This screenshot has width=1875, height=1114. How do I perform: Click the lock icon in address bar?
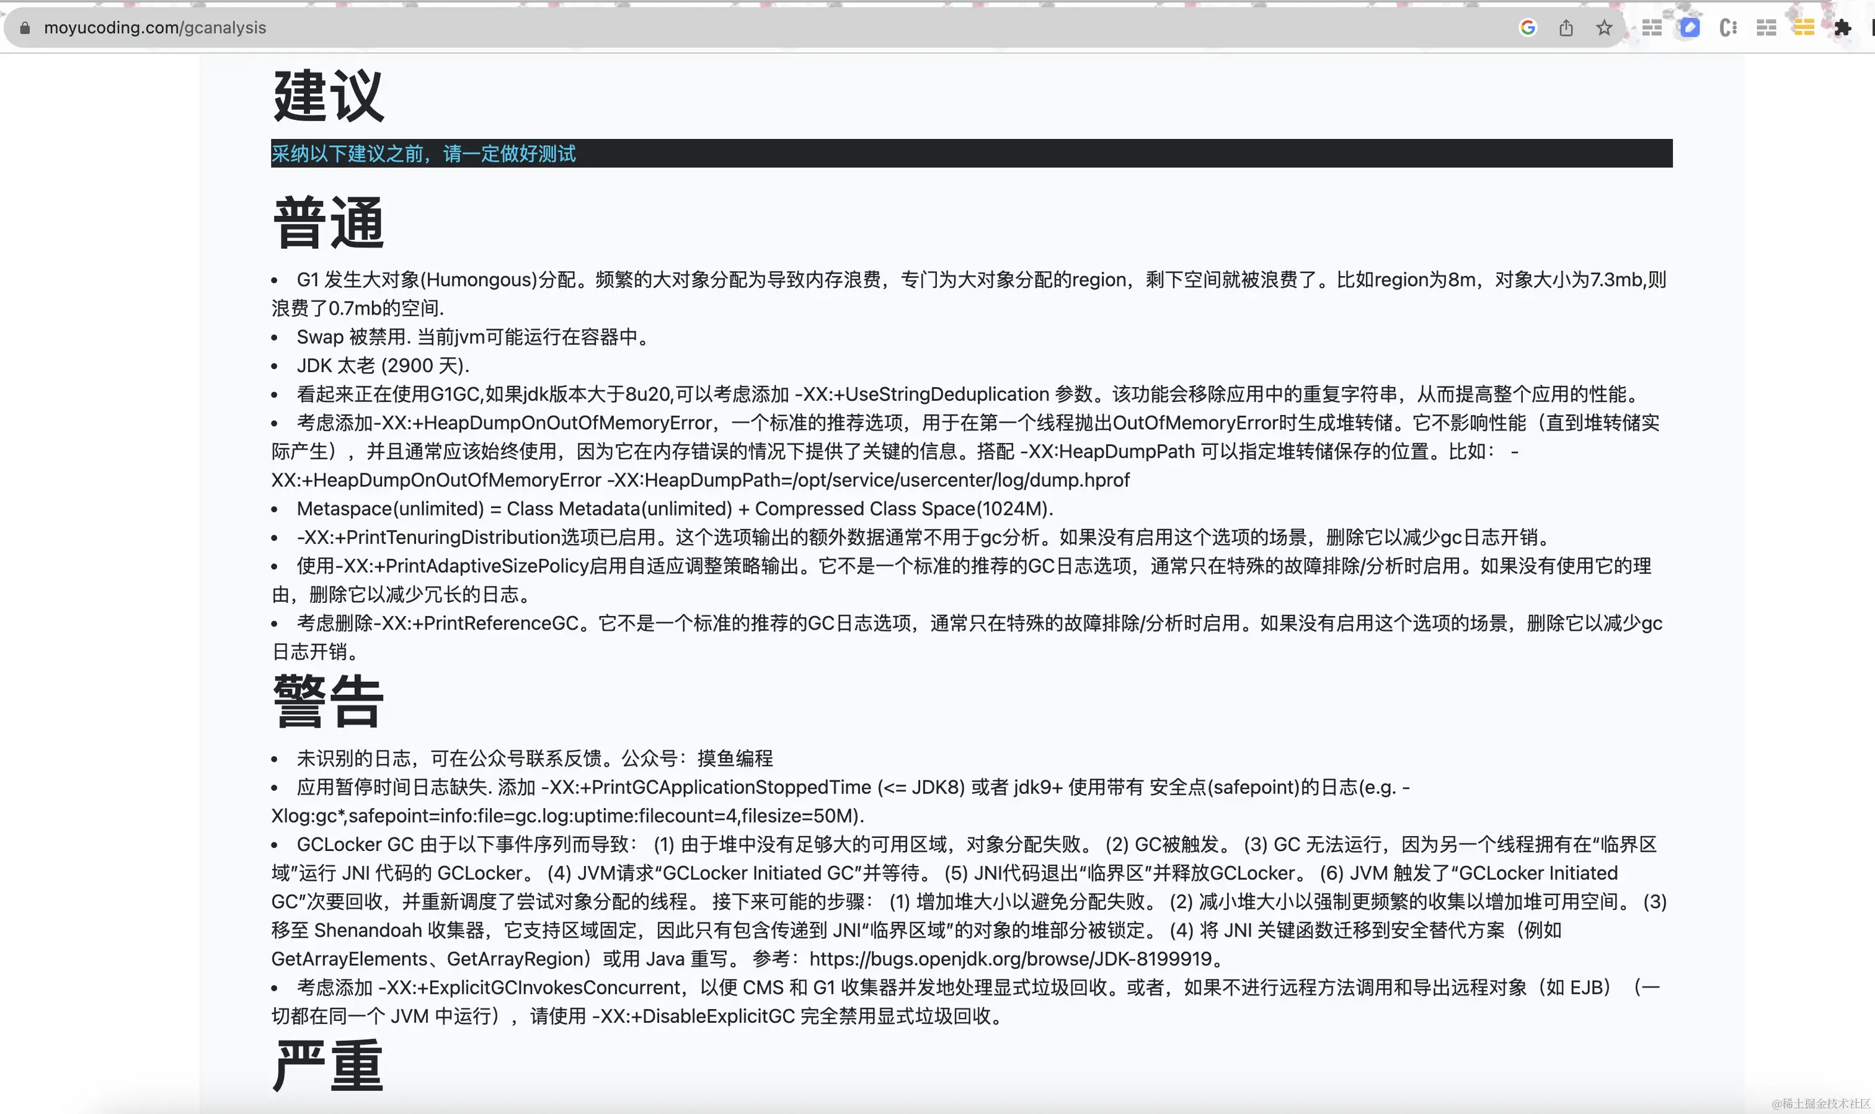pos(25,28)
